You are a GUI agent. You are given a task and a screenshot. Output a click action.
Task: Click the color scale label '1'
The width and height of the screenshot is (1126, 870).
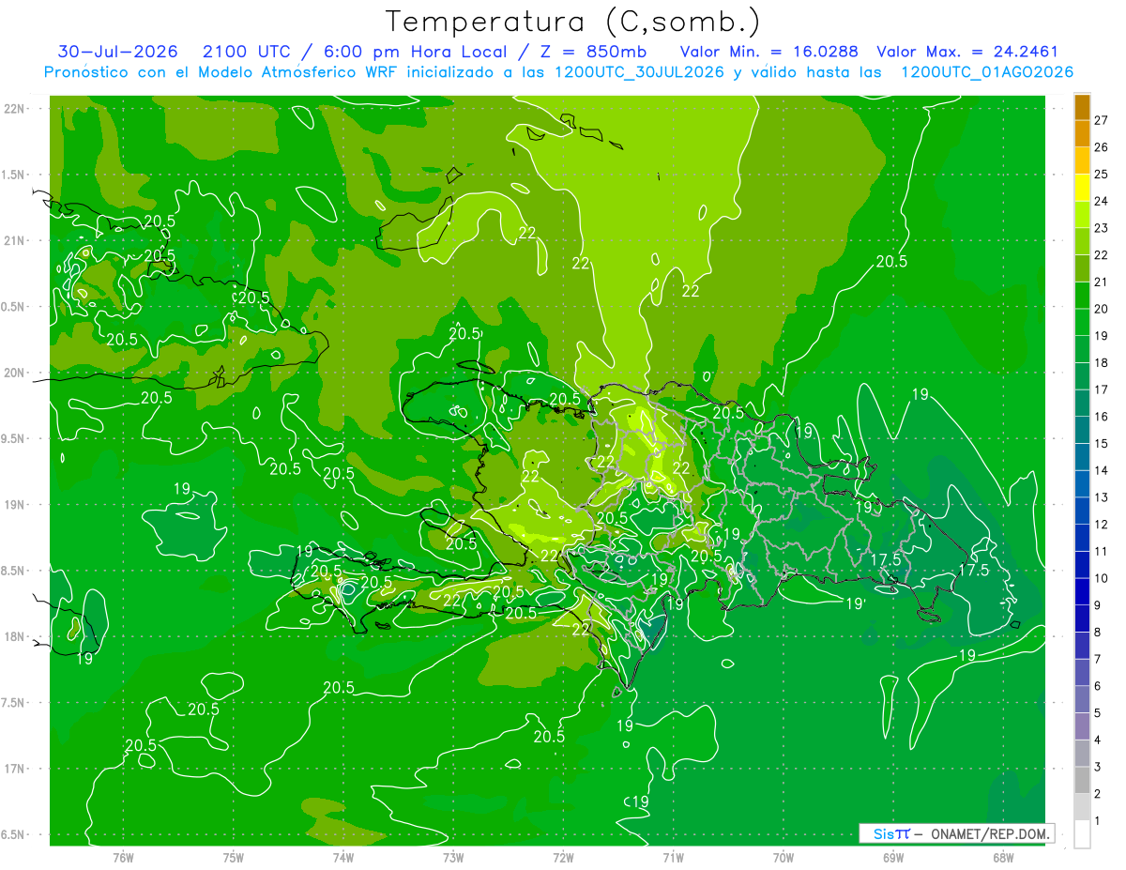1099,820
